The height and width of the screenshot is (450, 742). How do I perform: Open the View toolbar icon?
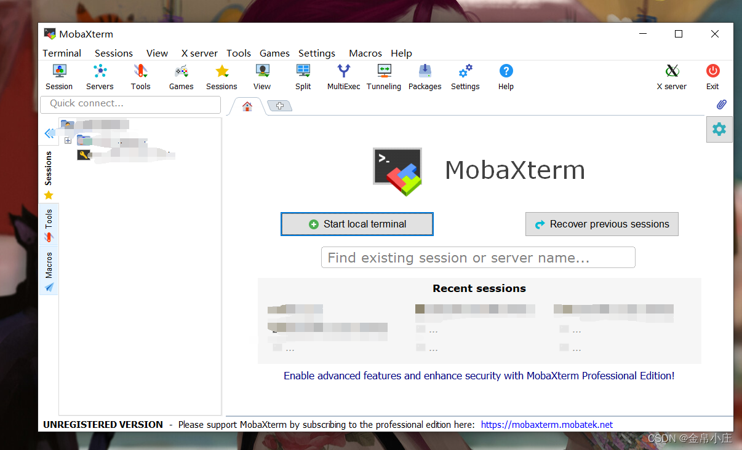click(x=262, y=77)
